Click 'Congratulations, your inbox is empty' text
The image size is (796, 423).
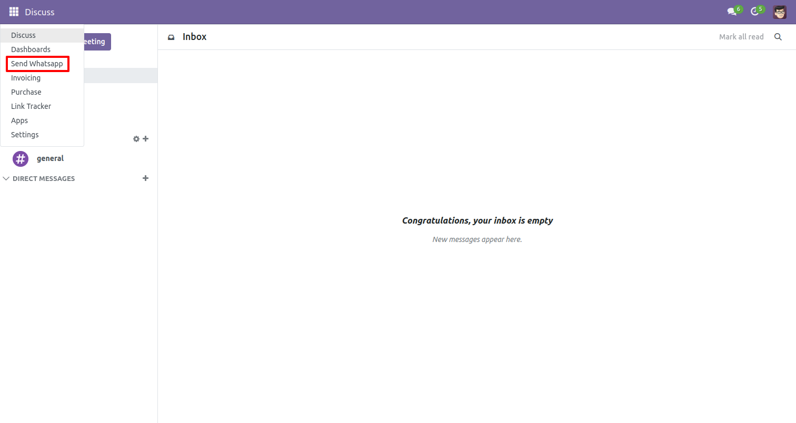click(x=477, y=220)
